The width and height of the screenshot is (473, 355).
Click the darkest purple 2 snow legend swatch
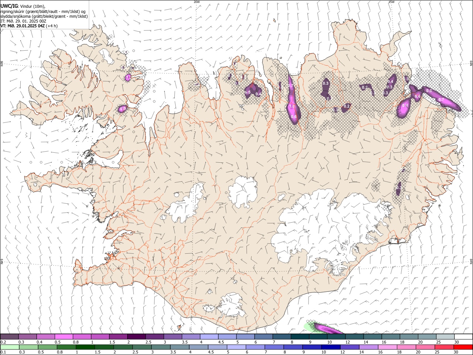coord(136,337)
